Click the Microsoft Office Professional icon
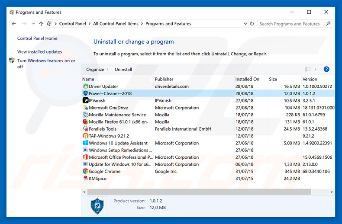 (x=86, y=157)
